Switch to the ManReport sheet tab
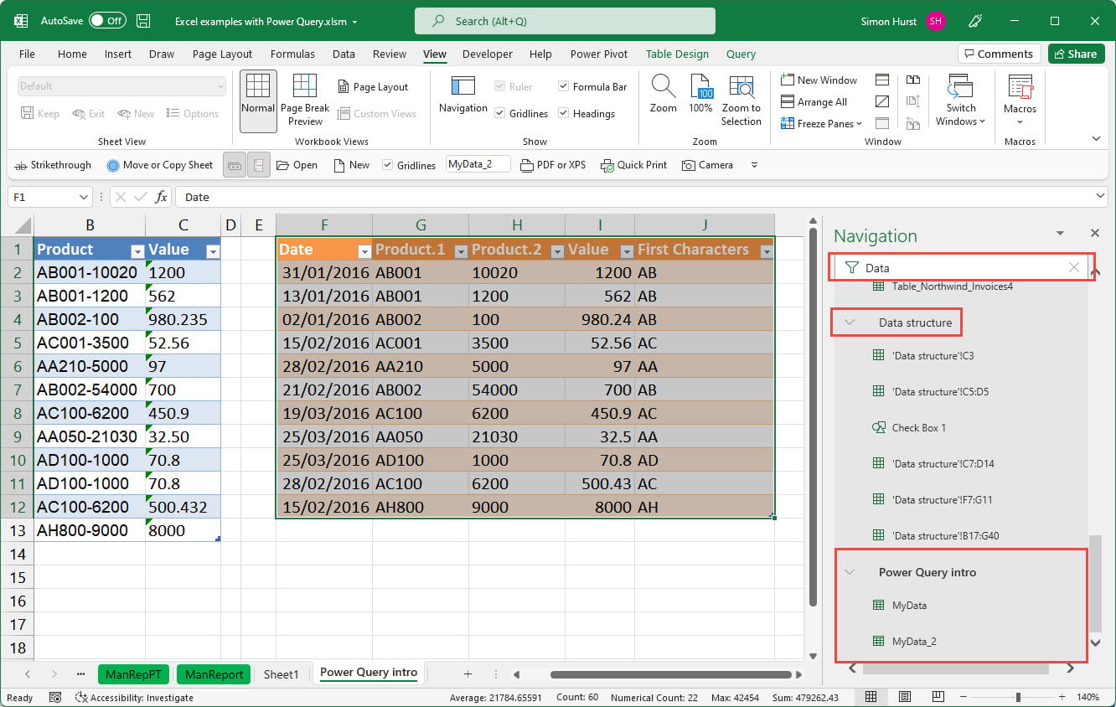This screenshot has width=1116, height=707. [x=214, y=674]
